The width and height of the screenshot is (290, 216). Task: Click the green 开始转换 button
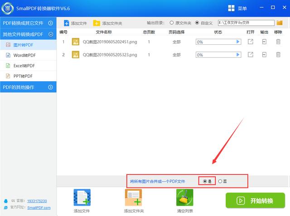click(x=255, y=201)
